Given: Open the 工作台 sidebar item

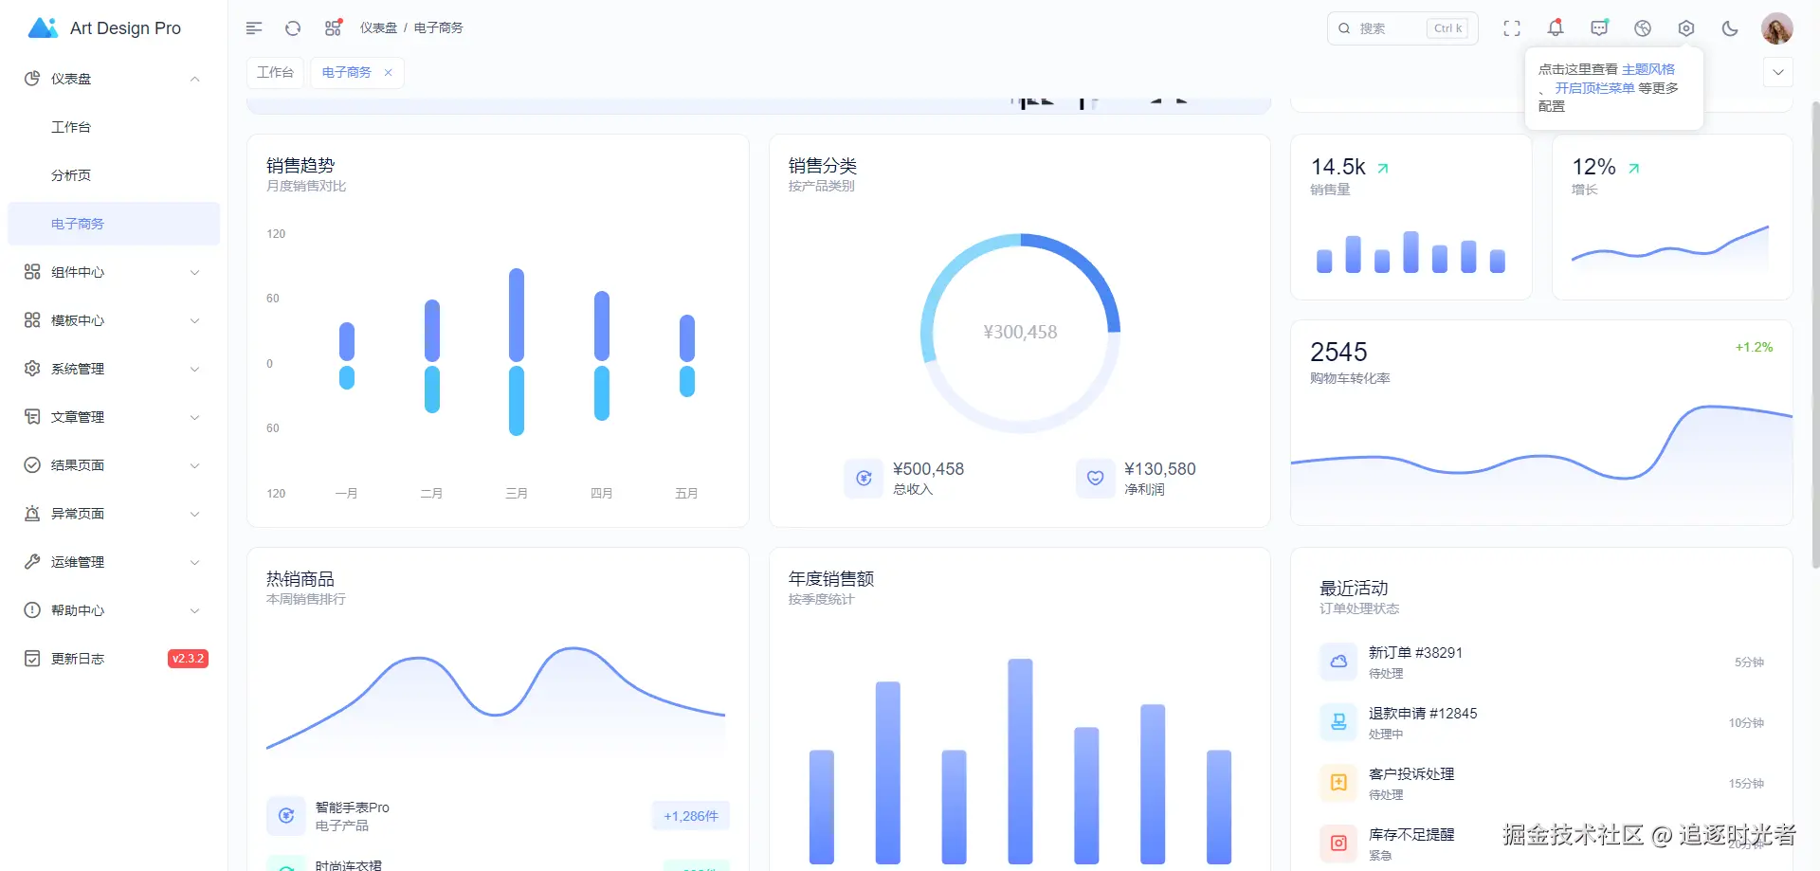Looking at the screenshot, I should pos(114,127).
